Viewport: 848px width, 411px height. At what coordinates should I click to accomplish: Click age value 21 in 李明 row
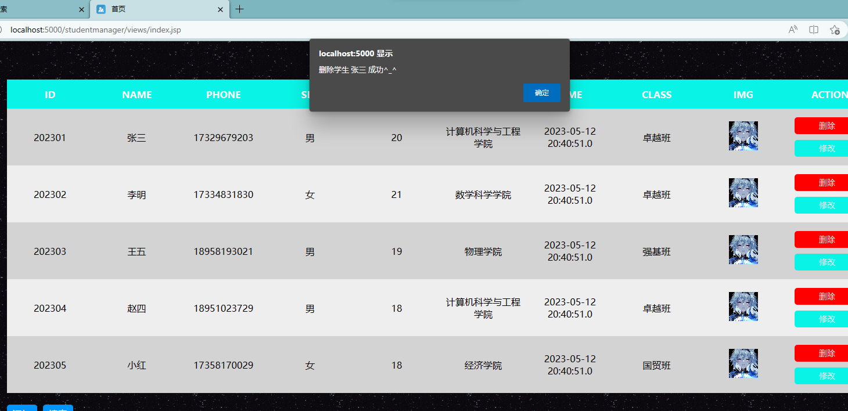click(397, 194)
